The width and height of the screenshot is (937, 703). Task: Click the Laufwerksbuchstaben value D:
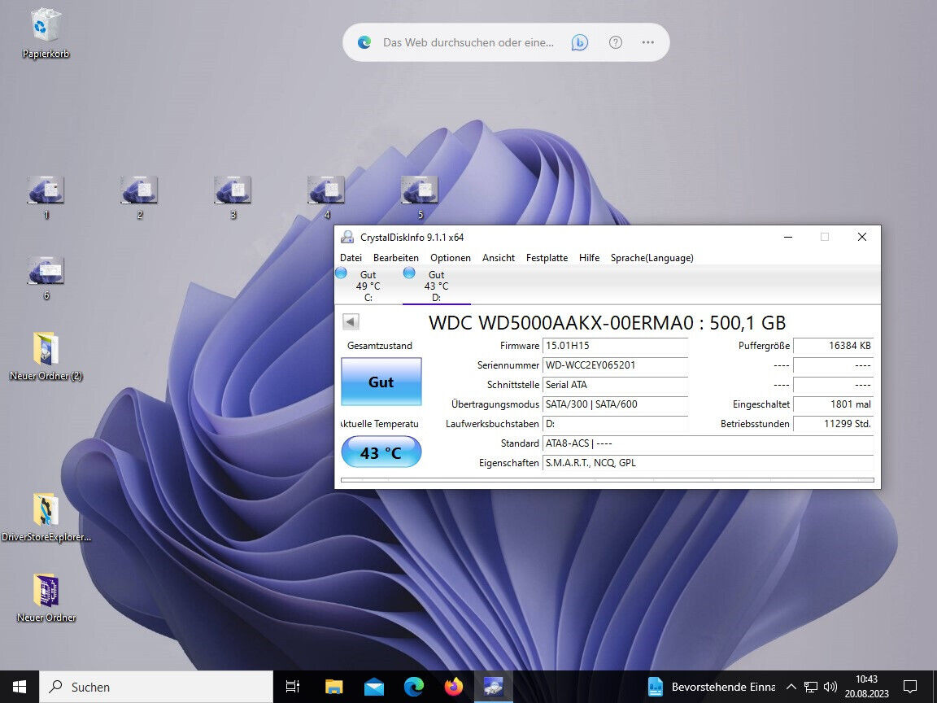(x=615, y=424)
